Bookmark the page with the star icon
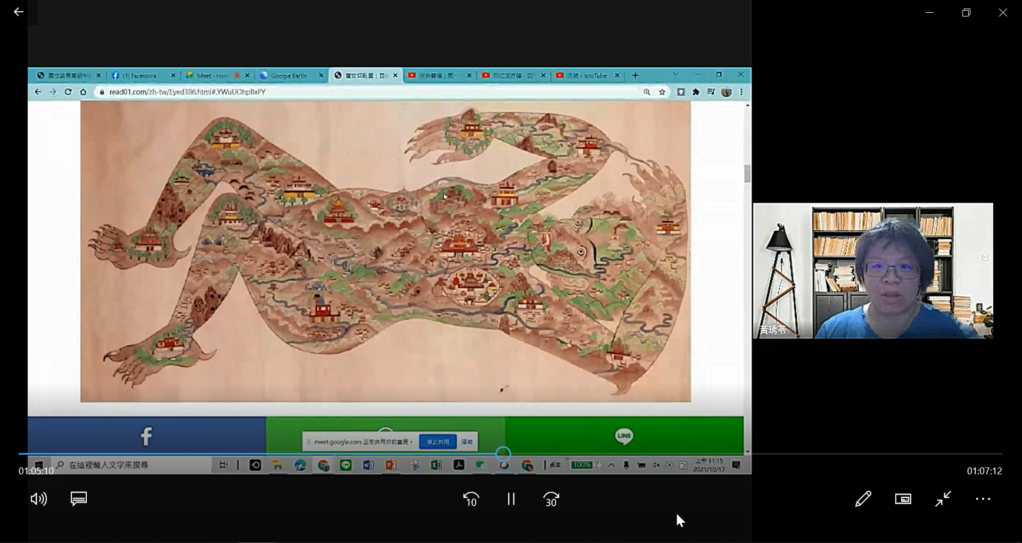This screenshot has height=543, width=1022. pyautogui.click(x=662, y=92)
